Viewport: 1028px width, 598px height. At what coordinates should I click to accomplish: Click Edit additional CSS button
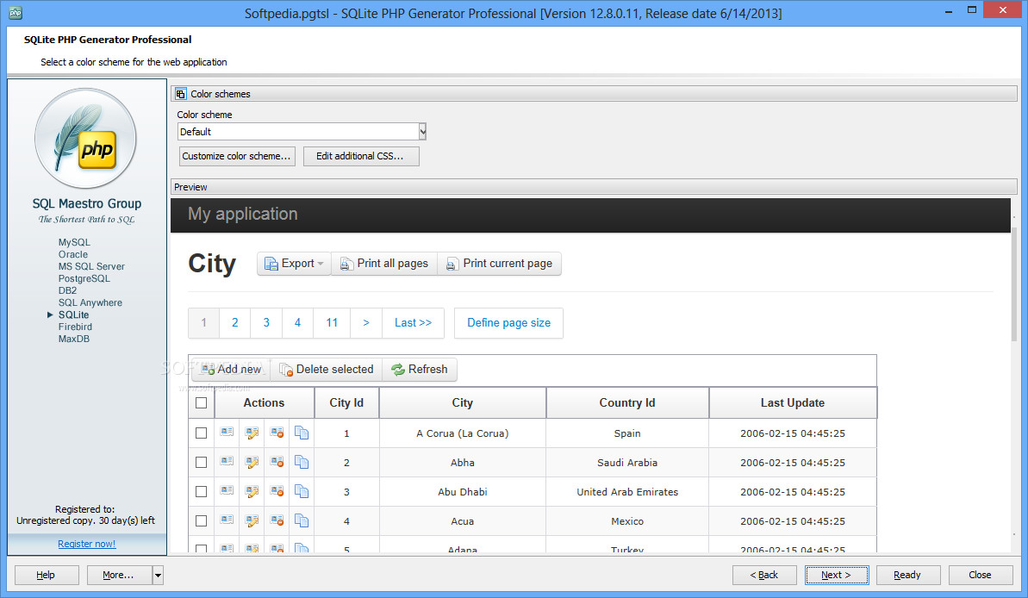(x=360, y=156)
